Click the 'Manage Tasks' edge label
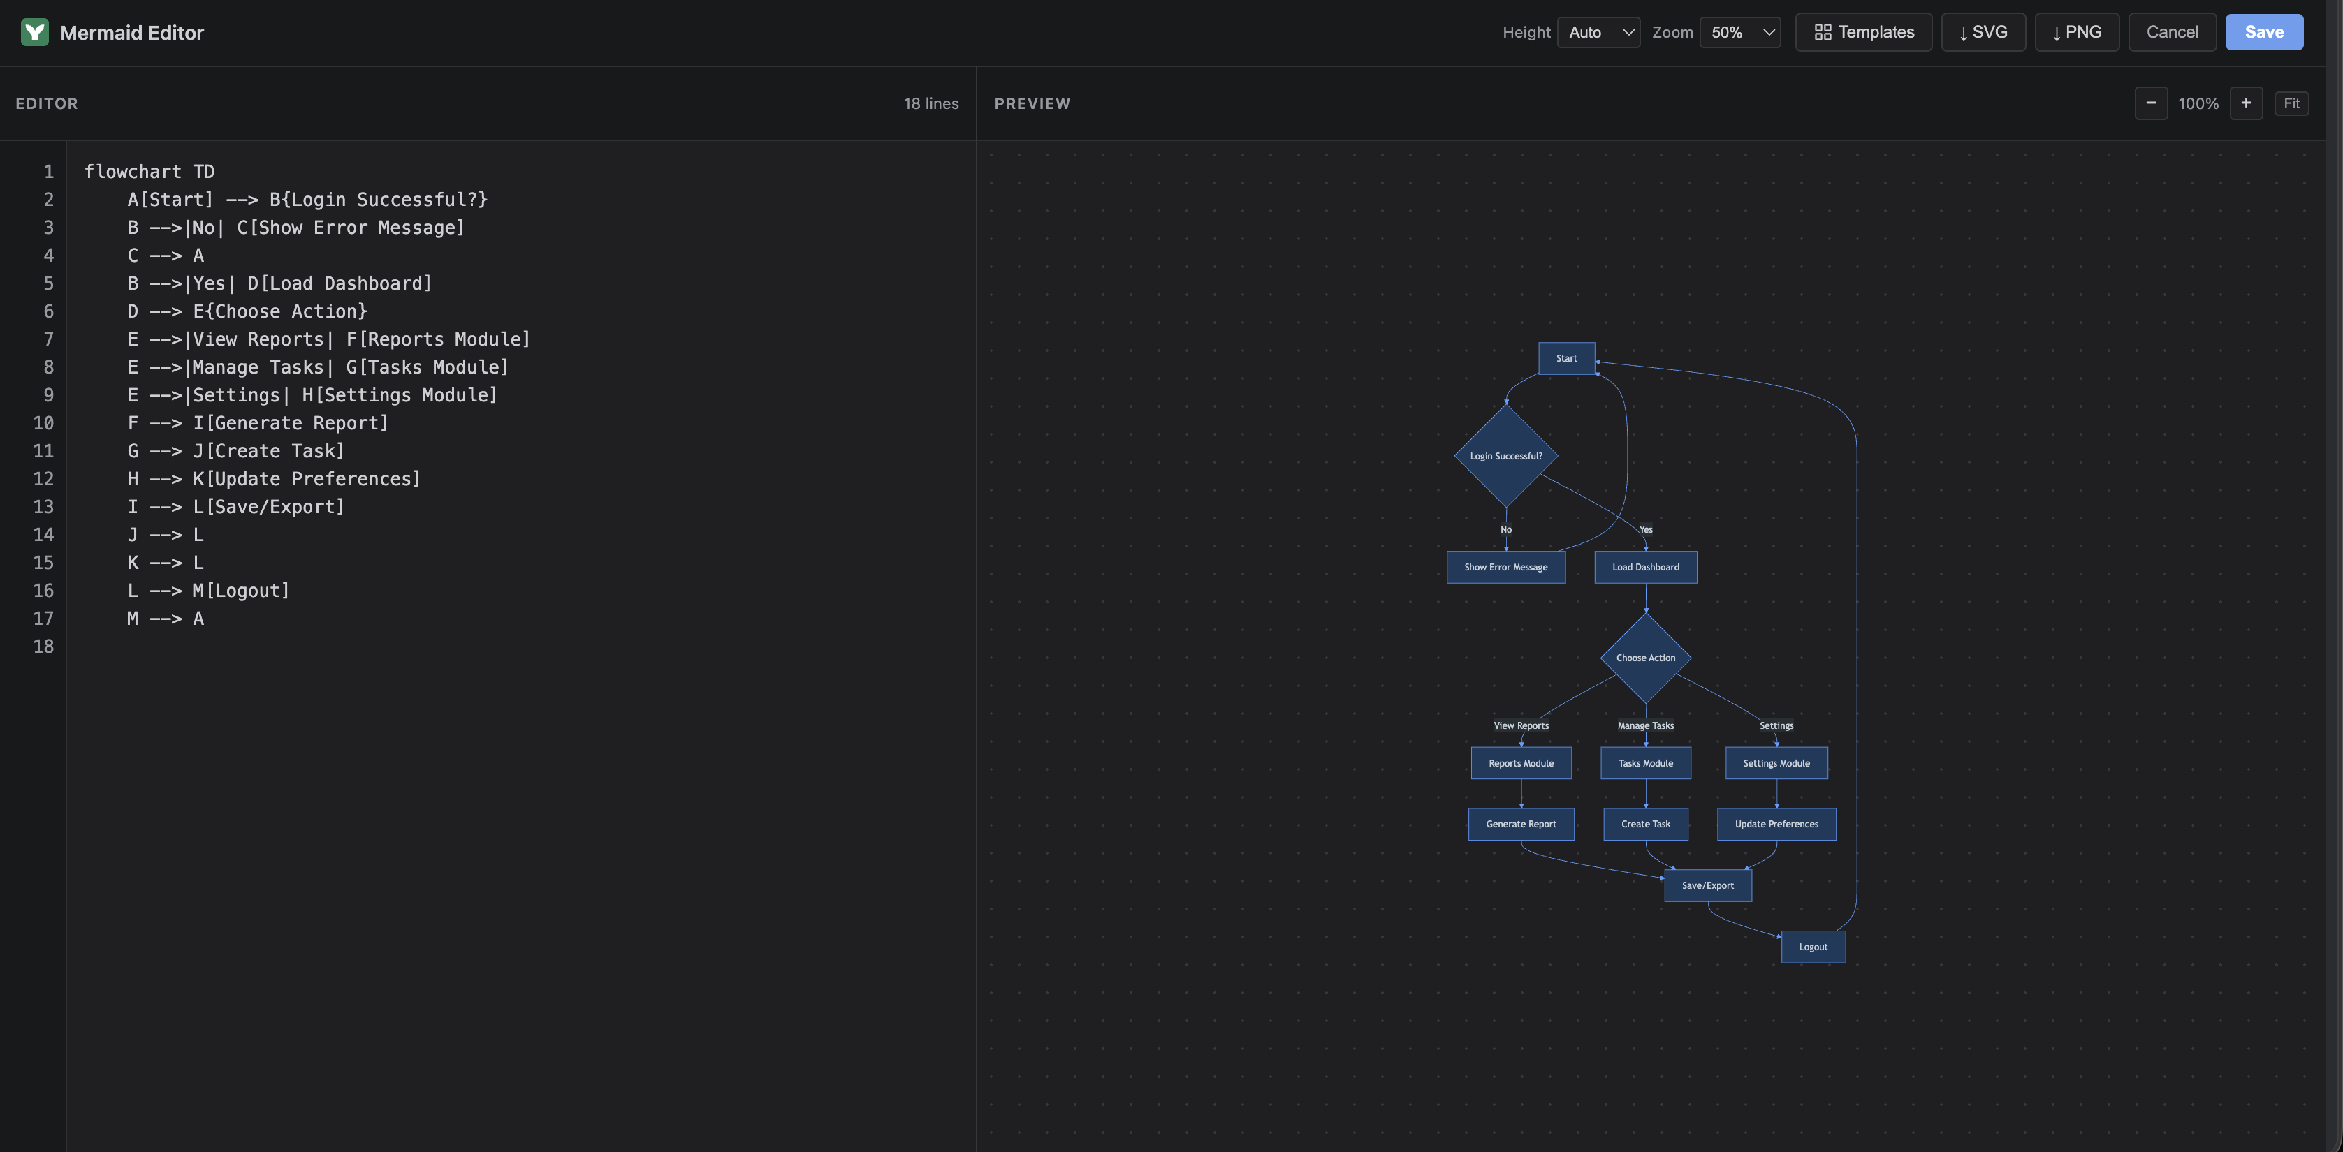2343x1152 pixels. coord(1645,725)
